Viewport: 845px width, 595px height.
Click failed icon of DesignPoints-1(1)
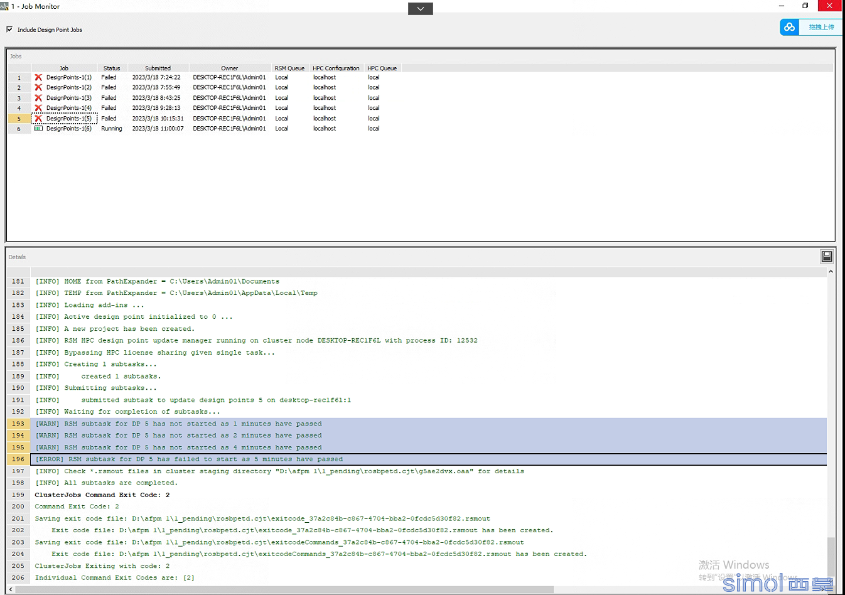pyautogui.click(x=38, y=77)
